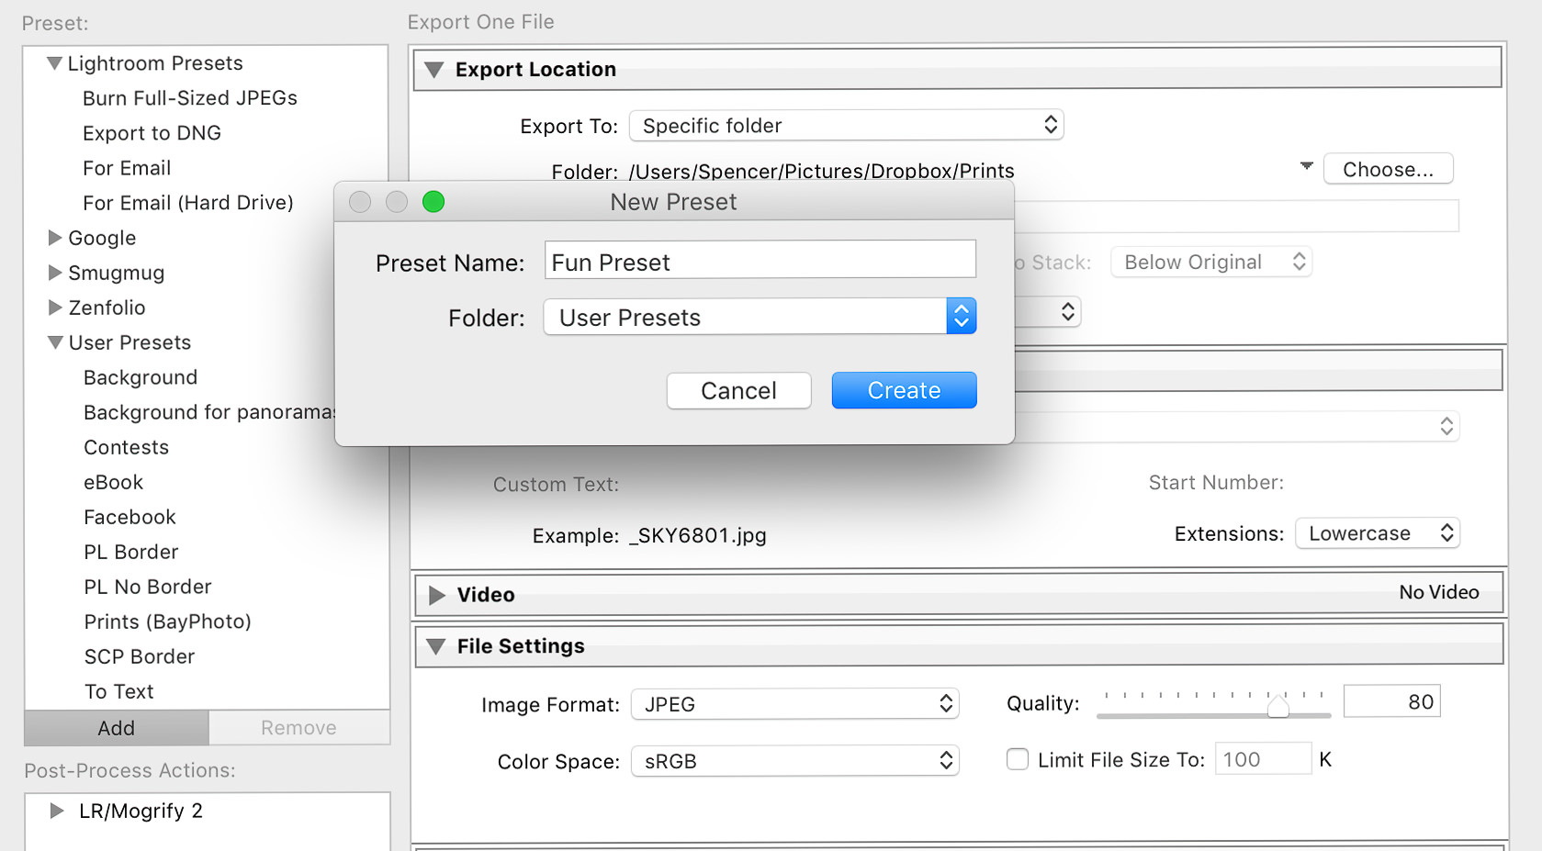1542x851 pixels.
Task: Select the Burn Full-Sized JPEGs preset
Action: [x=190, y=98]
